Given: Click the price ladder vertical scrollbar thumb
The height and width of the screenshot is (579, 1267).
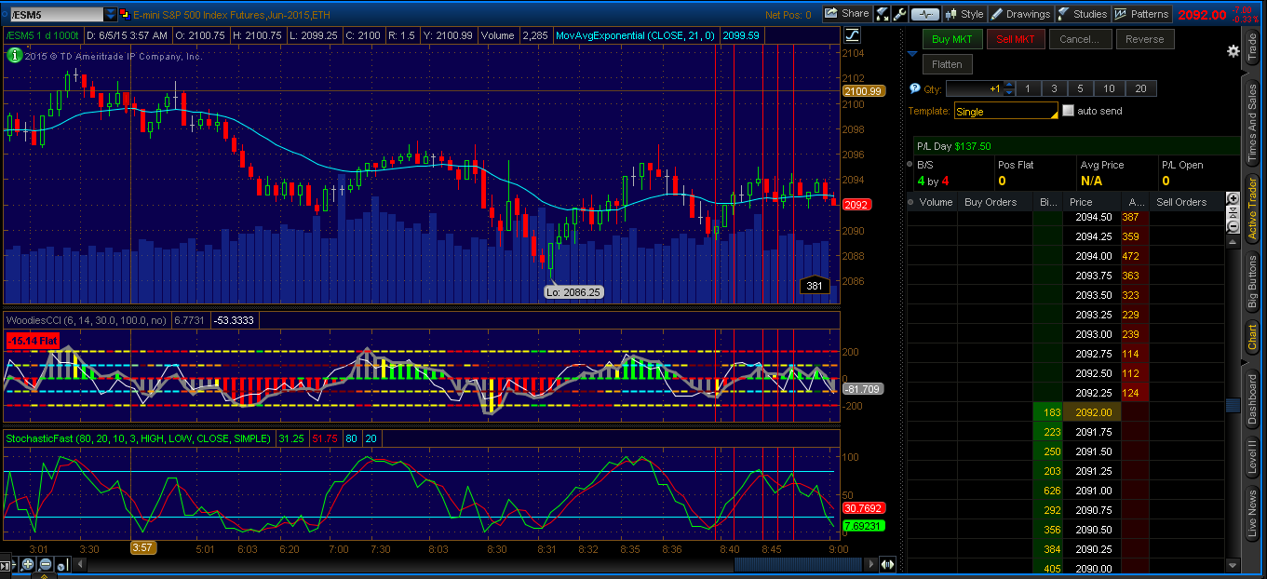Looking at the screenshot, I should [x=1233, y=405].
